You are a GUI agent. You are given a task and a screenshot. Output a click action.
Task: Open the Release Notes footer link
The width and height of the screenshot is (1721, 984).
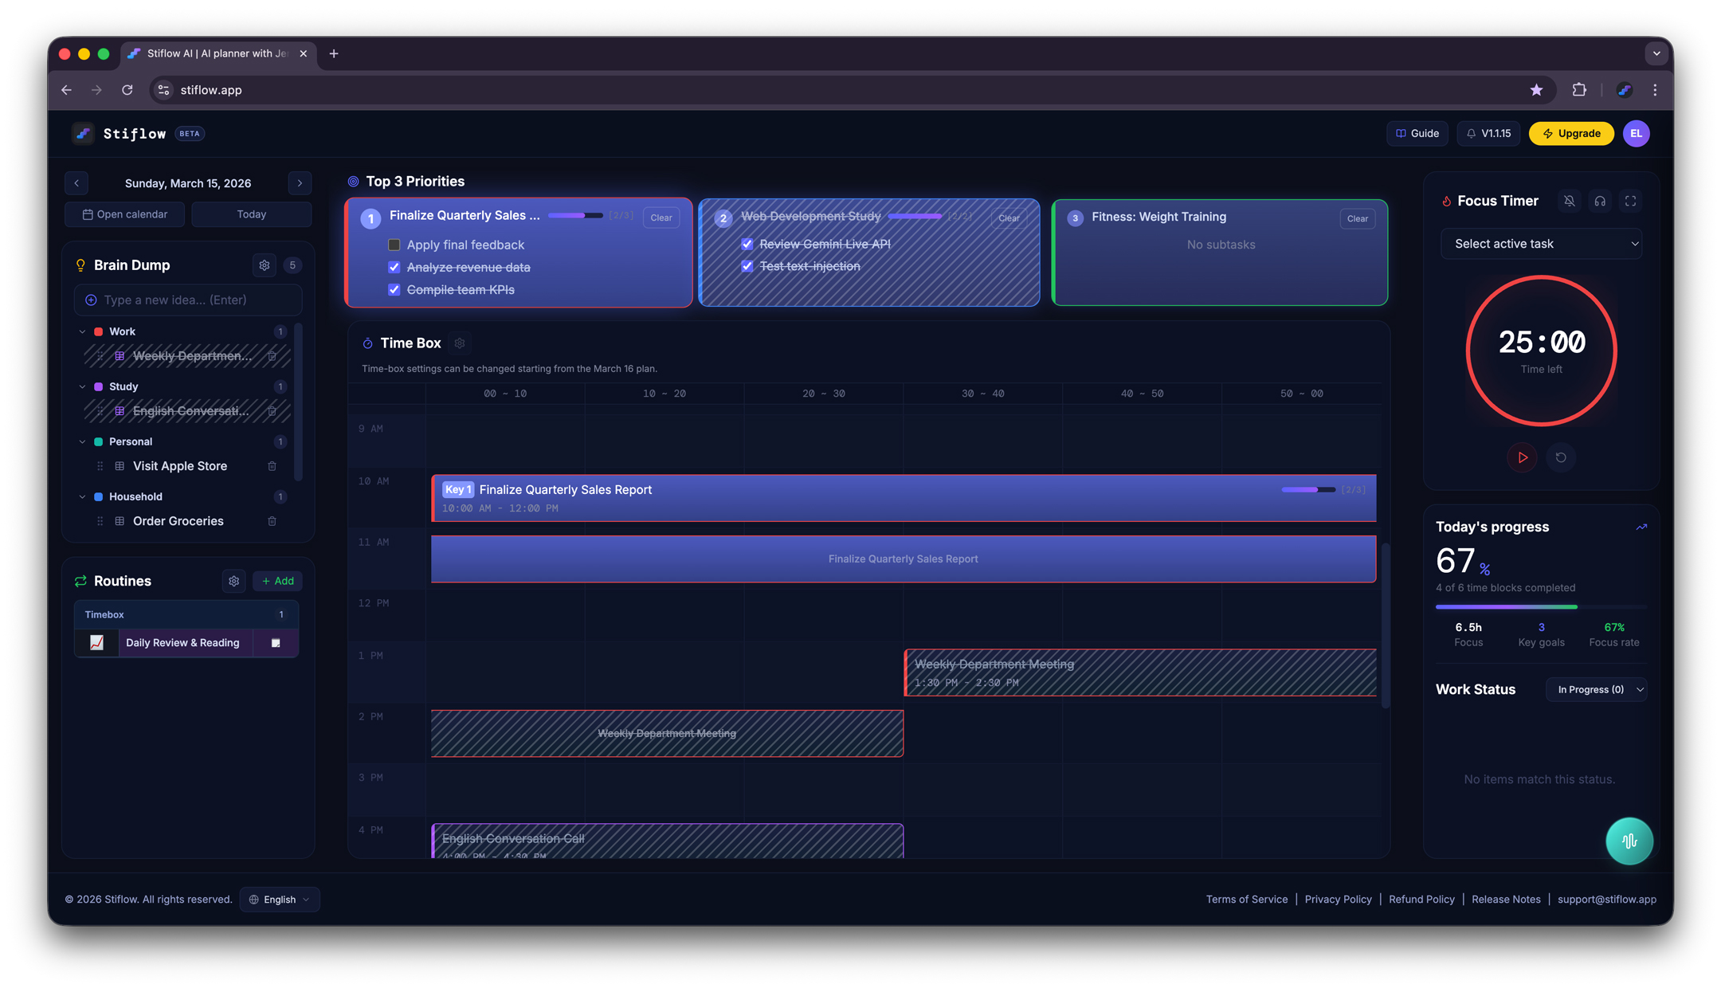pos(1505,899)
